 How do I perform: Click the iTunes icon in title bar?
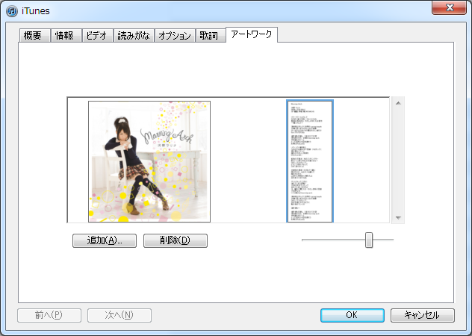pos(12,11)
